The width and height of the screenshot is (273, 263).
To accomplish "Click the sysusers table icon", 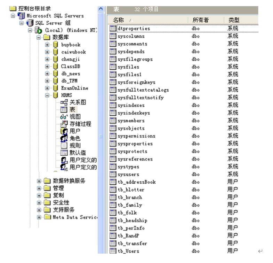I will [x=113, y=174].
